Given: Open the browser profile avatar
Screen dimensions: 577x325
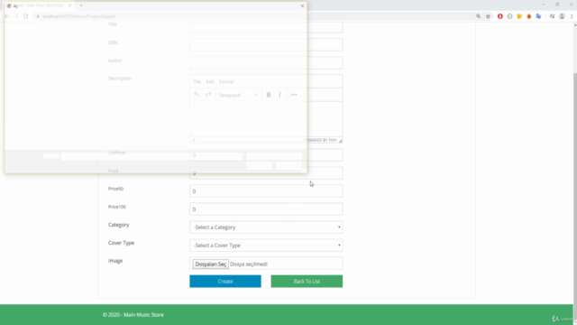Looking at the screenshot, I should 562,16.
